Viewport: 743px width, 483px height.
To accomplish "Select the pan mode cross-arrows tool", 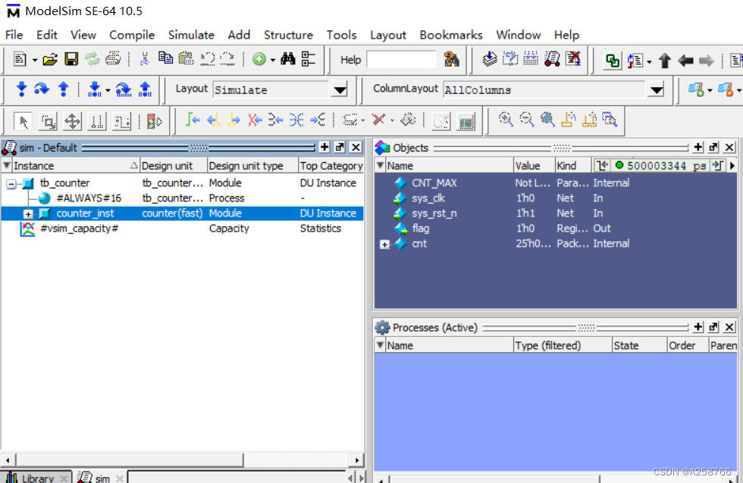I will tap(73, 122).
